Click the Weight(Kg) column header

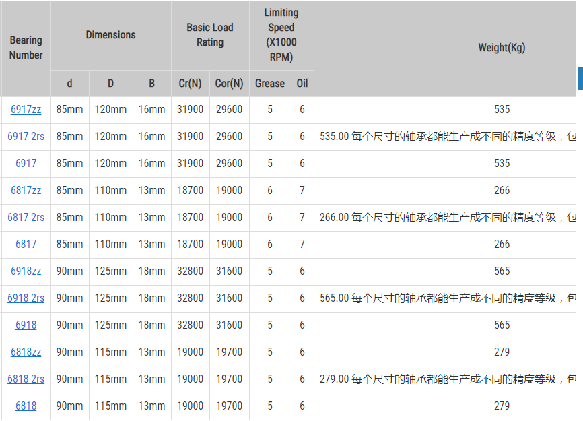click(502, 48)
